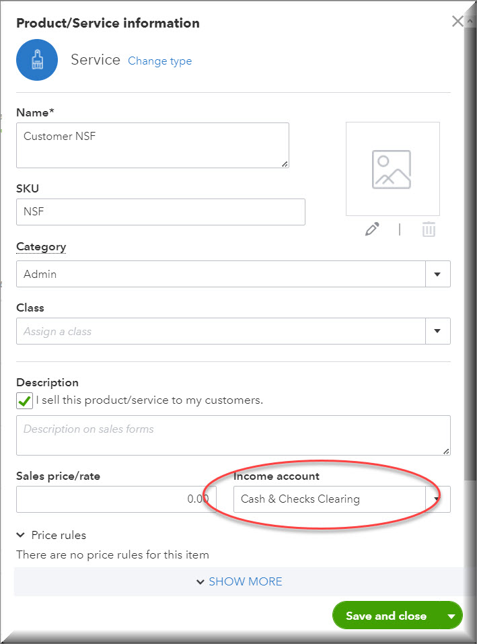Open the Save and close options arrow
This screenshot has height=644, width=477.
pos(451,616)
